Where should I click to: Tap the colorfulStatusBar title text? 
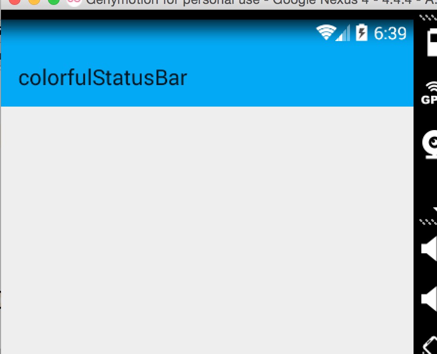click(x=103, y=78)
